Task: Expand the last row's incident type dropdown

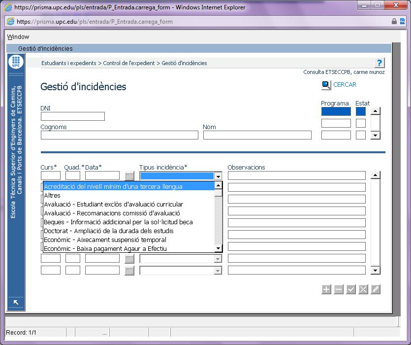Action: (x=218, y=271)
